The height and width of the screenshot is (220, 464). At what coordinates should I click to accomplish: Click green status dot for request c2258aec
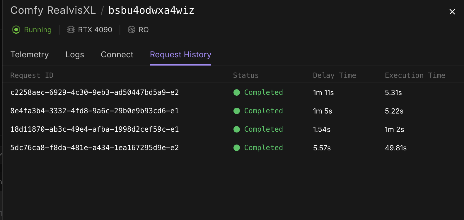(237, 92)
